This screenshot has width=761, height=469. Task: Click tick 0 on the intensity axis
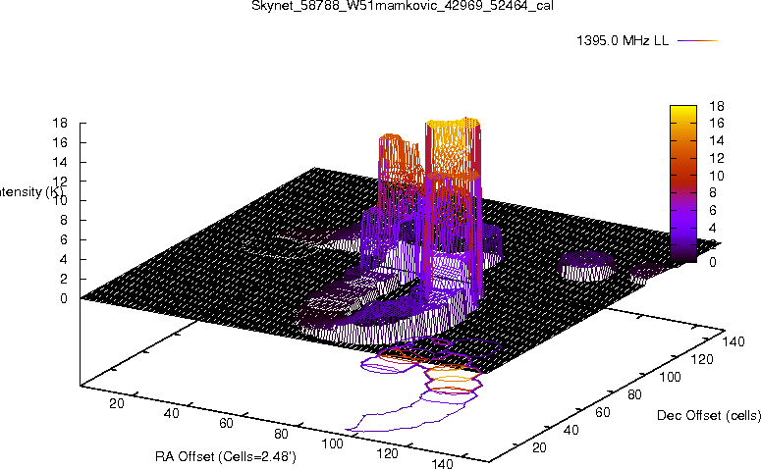[64, 298]
